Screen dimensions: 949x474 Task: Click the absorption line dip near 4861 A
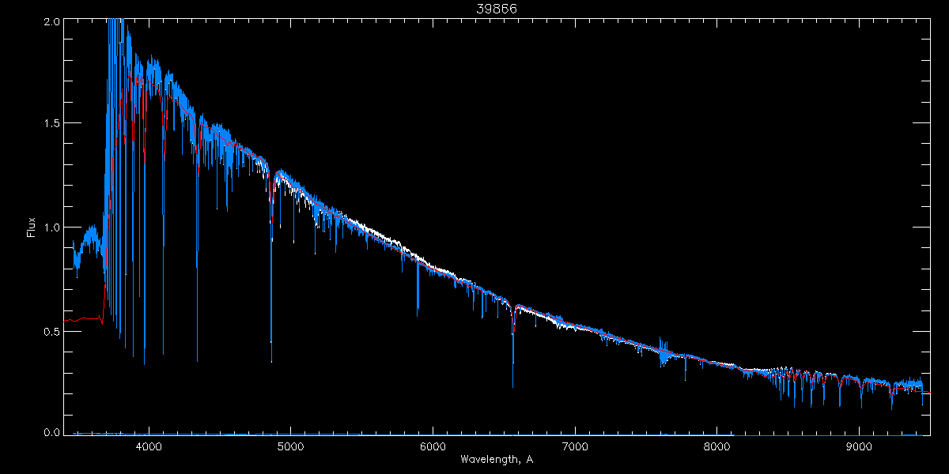[271, 269]
